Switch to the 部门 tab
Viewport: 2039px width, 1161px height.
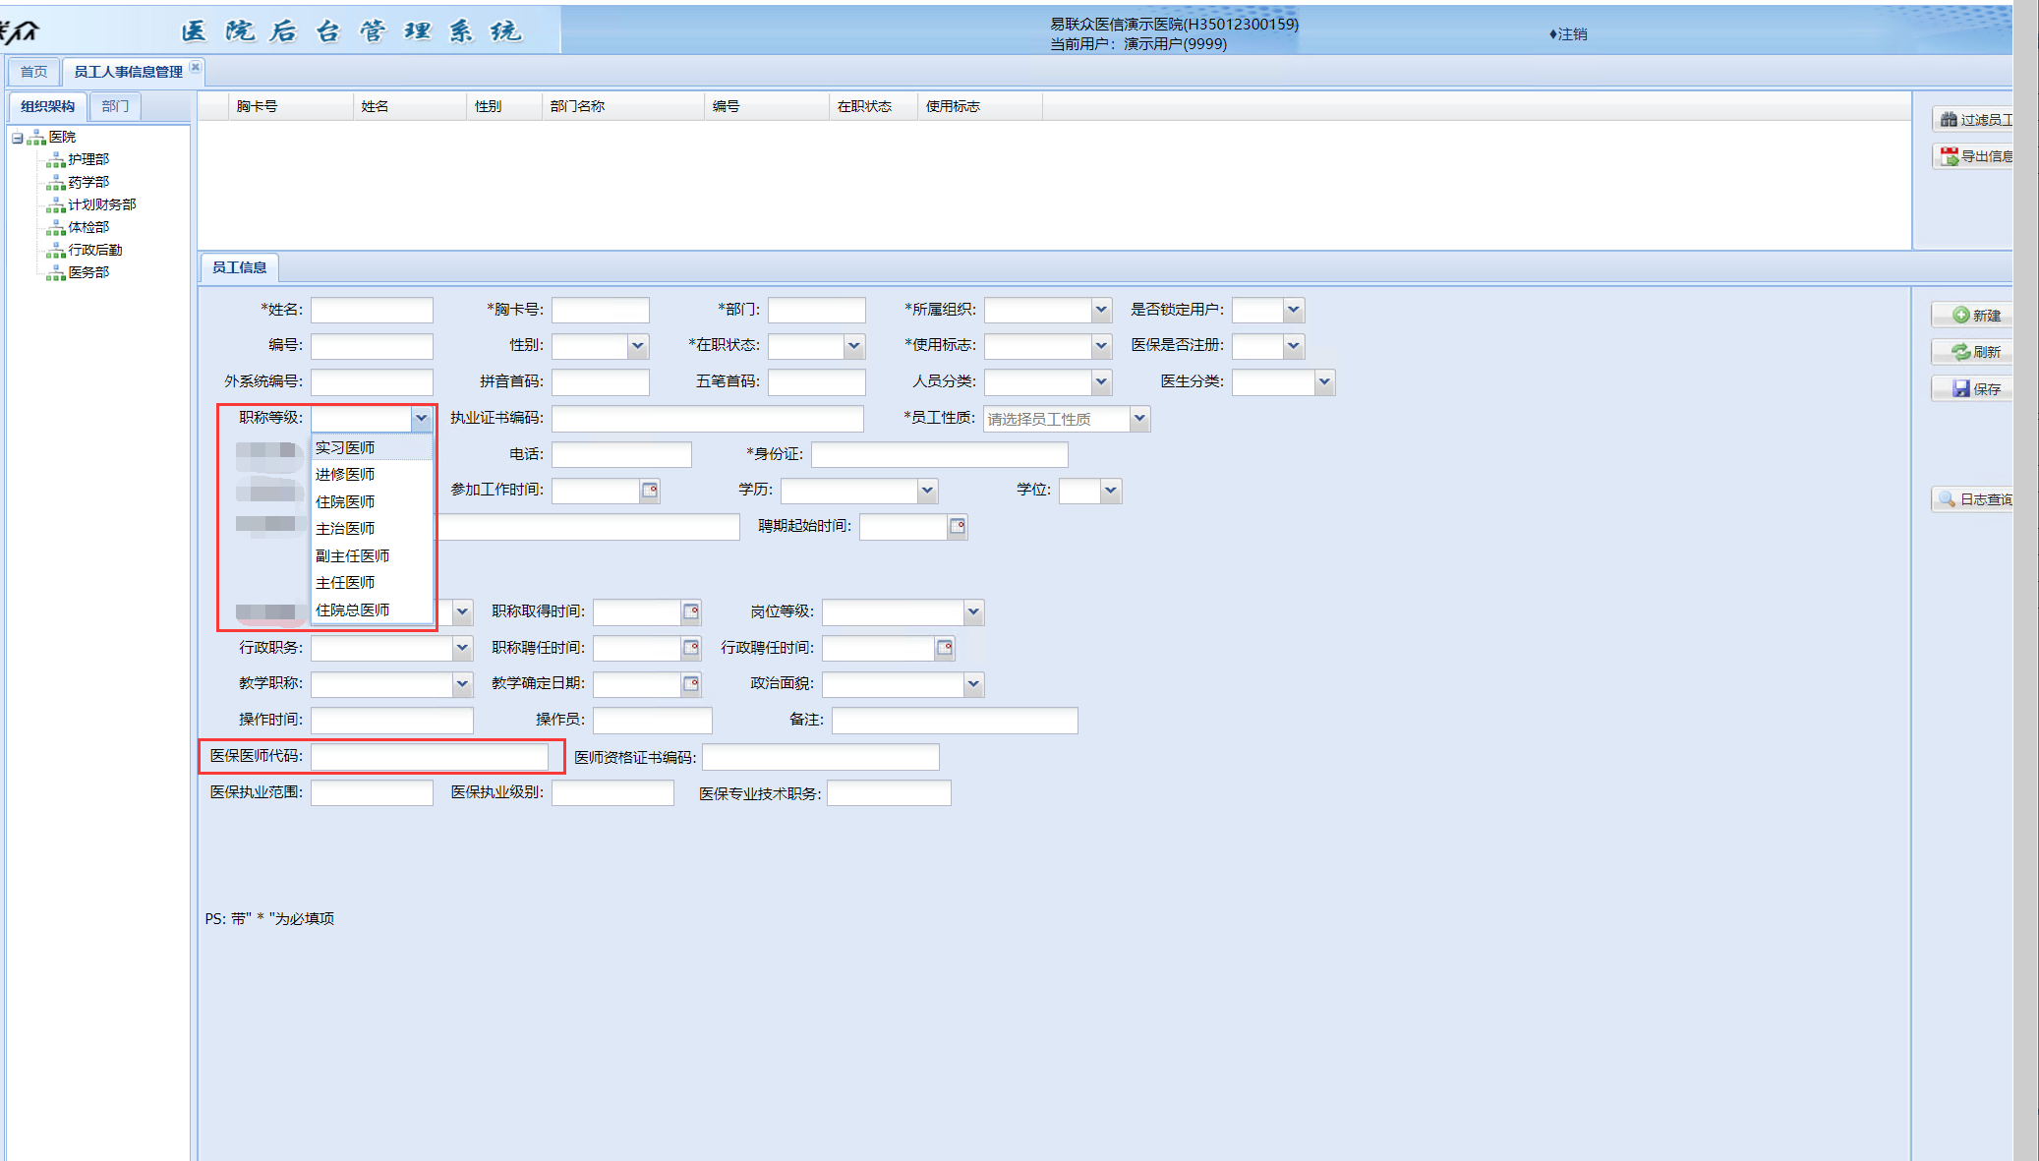[x=115, y=106]
